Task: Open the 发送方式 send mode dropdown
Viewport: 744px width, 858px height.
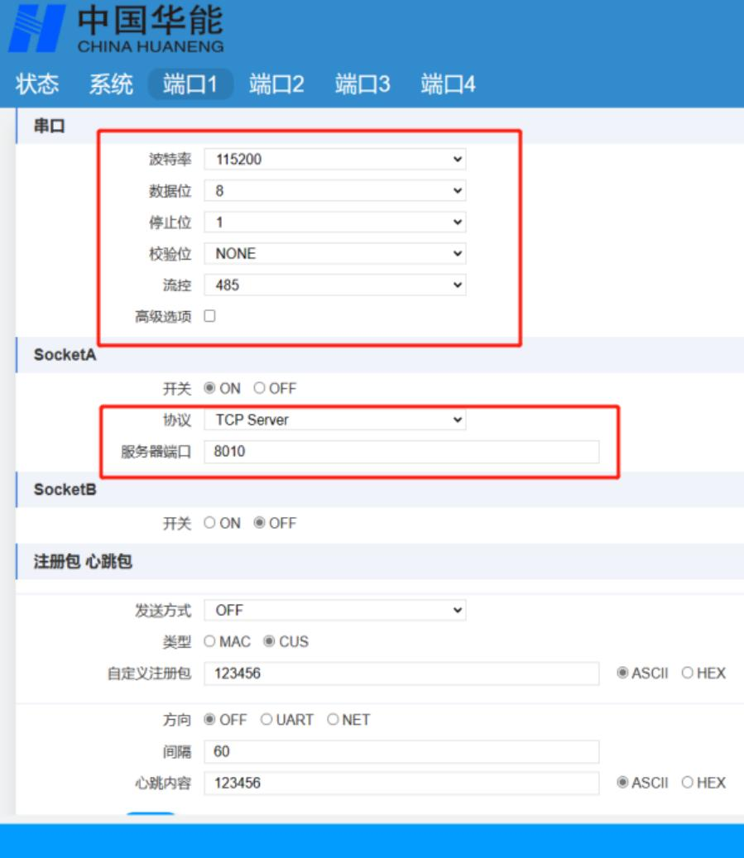Action: click(x=334, y=611)
